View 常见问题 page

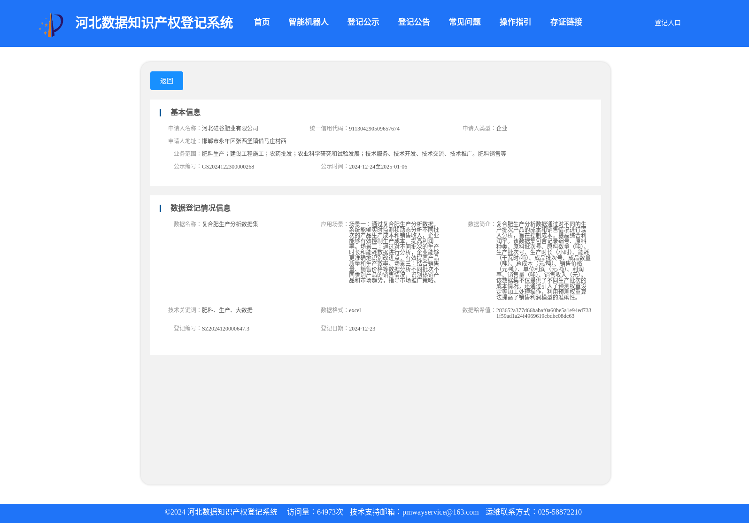tap(464, 22)
